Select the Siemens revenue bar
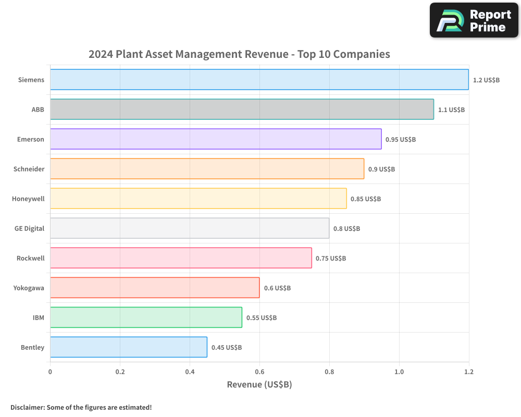Image resolution: width=521 pixels, height=417 pixels. pyautogui.click(x=259, y=80)
